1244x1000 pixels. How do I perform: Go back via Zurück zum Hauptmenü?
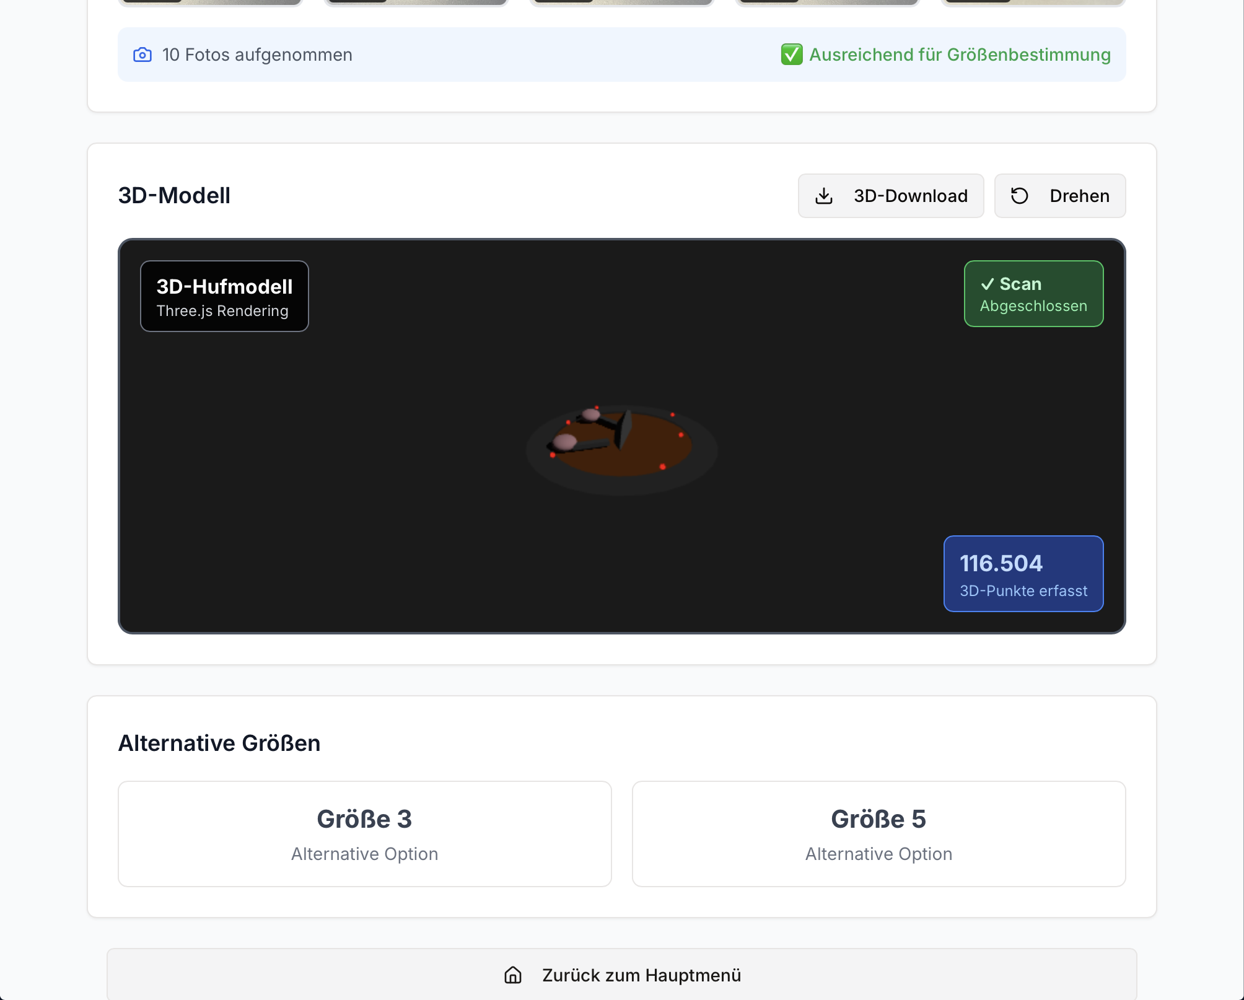click(x=621, y=975)
